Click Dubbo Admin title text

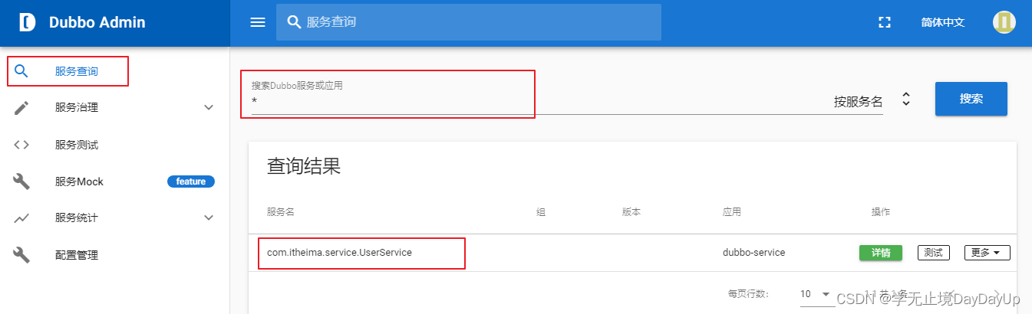pos(97,22)
